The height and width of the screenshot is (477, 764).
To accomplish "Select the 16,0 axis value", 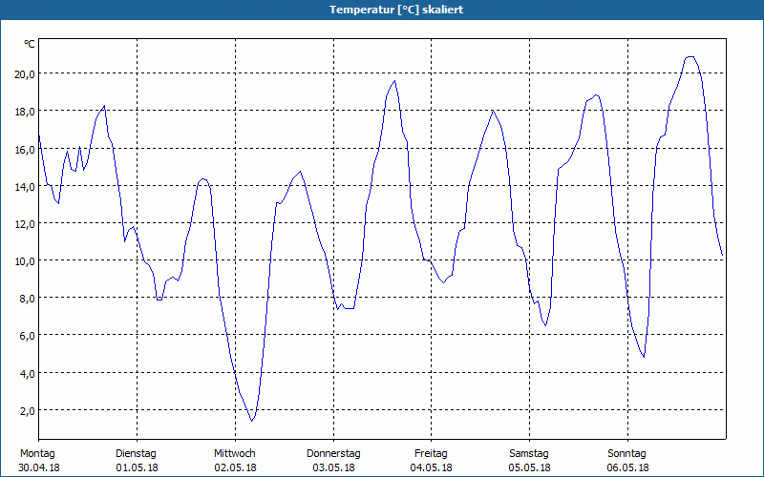I will [25, 149].
